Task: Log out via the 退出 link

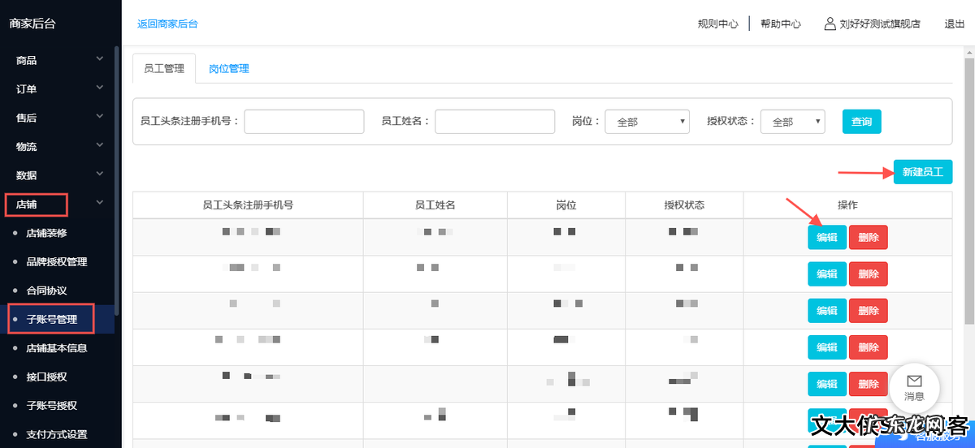Action: [954, 24]
